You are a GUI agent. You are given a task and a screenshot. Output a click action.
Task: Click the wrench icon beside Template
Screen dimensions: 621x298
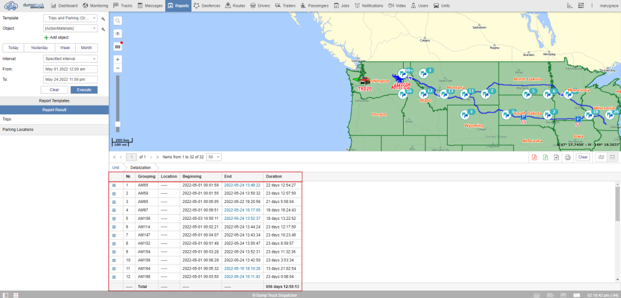(103, 19)
